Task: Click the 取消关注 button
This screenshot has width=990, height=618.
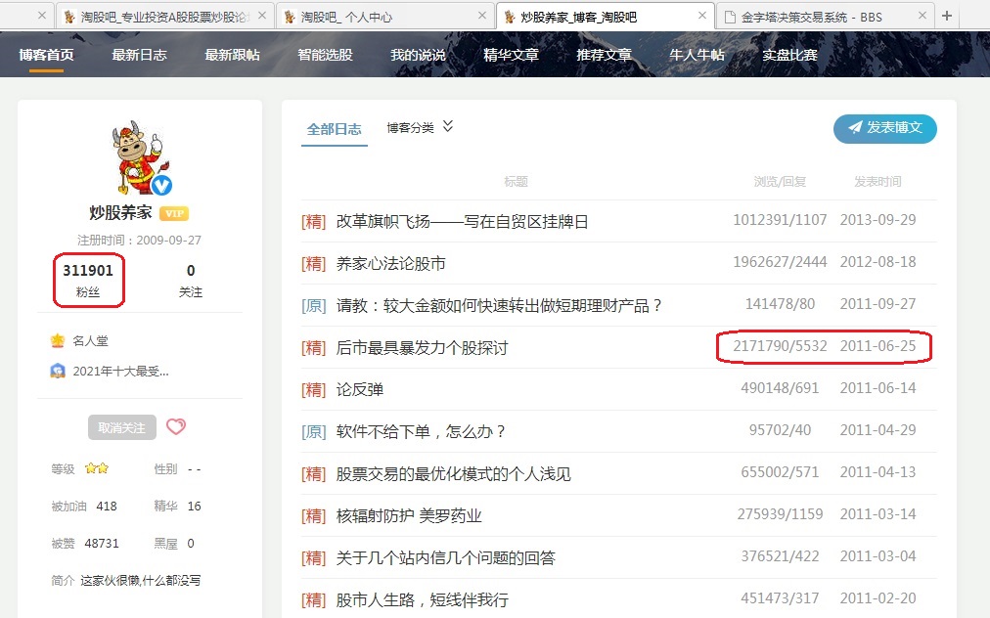Action: [122, 427]
